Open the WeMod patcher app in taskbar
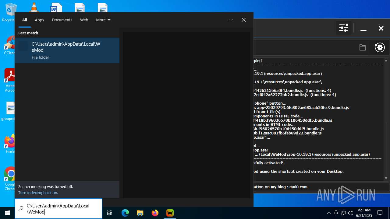The image size is (390, 219). [x=170, y=213]
